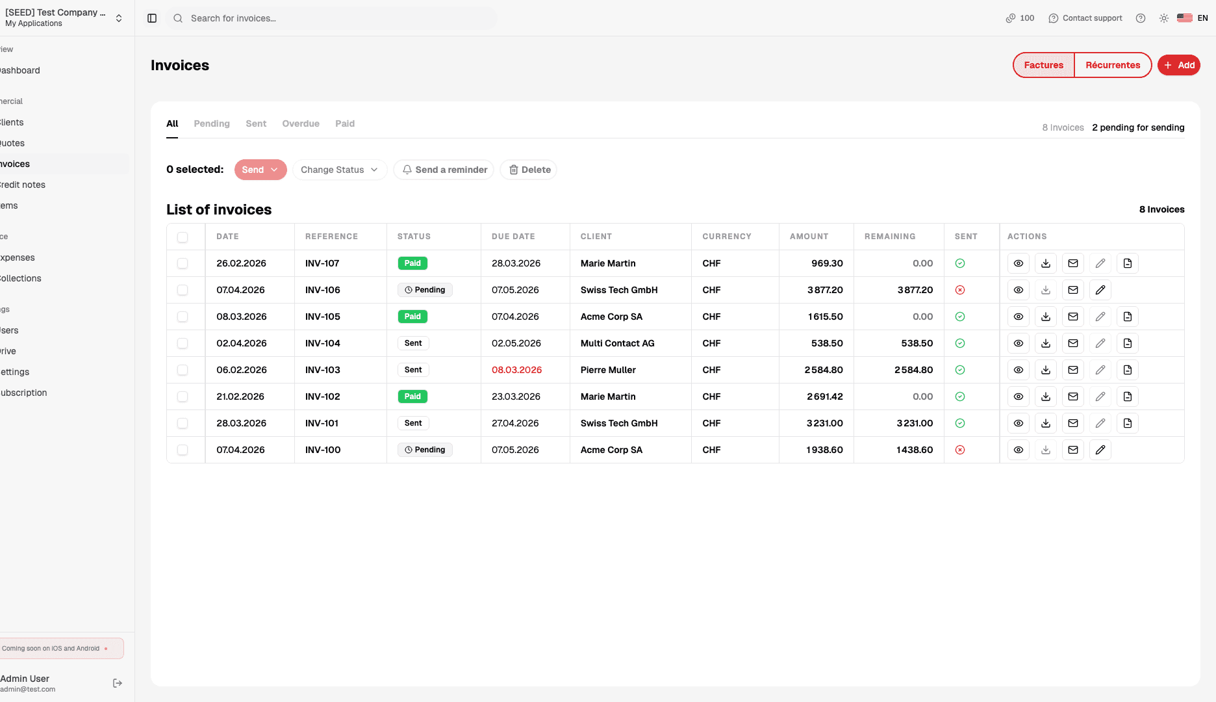
Task: Switch to the Overdue tab
Action: pyautogui.click(x=300, y=123)
